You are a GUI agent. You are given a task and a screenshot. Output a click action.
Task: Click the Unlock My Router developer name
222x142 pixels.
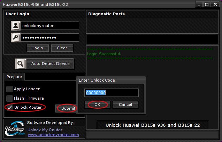(x=45, y=130)
